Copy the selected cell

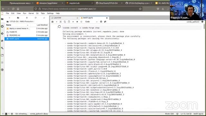coord(65,22)
